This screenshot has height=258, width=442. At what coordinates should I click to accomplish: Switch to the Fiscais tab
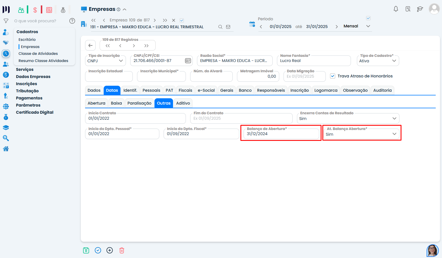click(x=185, y=90)
